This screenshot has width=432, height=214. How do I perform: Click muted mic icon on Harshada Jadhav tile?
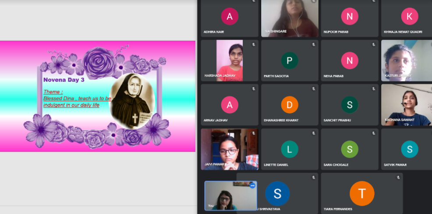tap(253, 45)
